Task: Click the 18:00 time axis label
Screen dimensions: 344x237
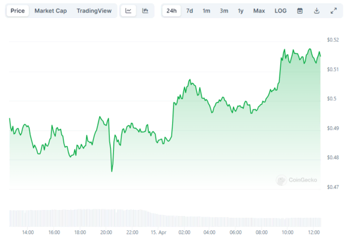Action: 80,232
